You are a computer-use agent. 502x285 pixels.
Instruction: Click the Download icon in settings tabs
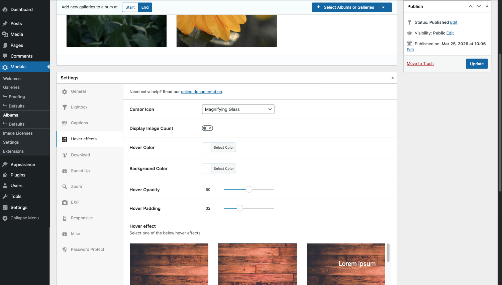[65, 155]
